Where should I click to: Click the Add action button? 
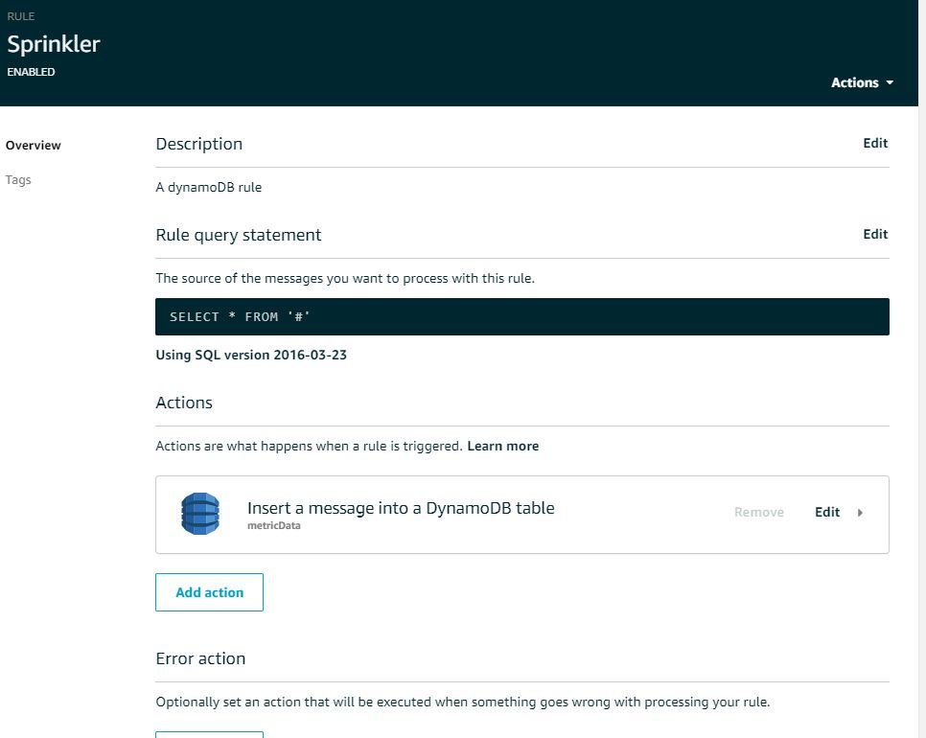[209, 592]
